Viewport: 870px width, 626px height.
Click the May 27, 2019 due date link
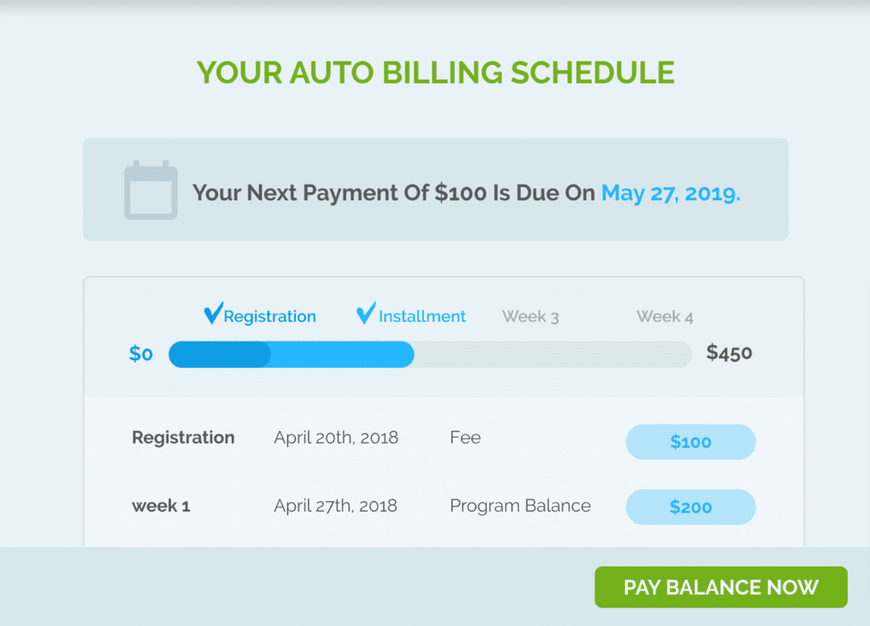tap(671, 193)
